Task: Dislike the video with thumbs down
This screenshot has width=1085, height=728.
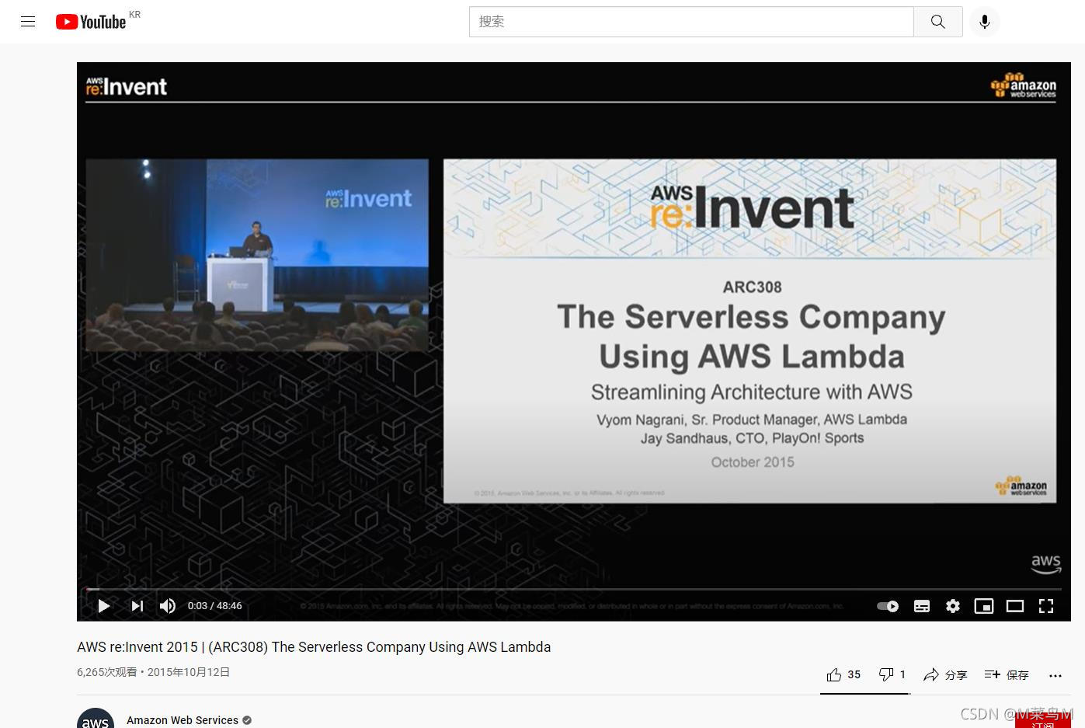Action: [892, 674]
